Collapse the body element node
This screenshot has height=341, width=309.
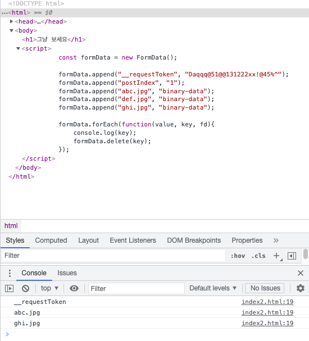(x=12, y=30)
